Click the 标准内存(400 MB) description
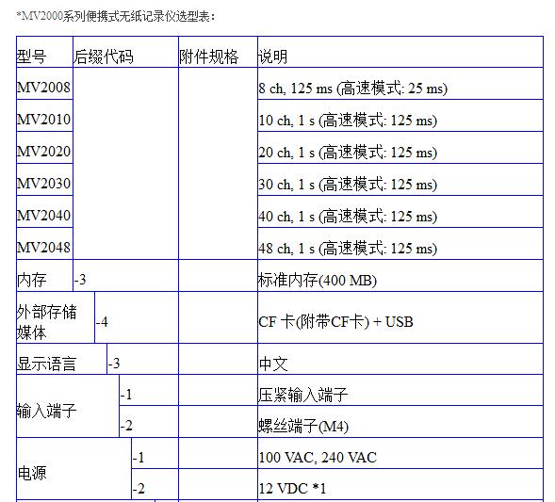 coord(400,276)
